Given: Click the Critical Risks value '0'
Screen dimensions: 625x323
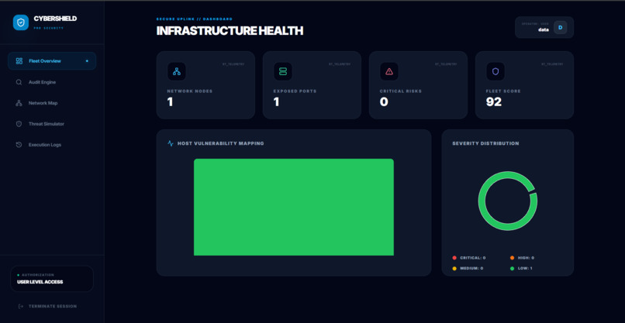Looking at the screenshot, I should 384,102.
